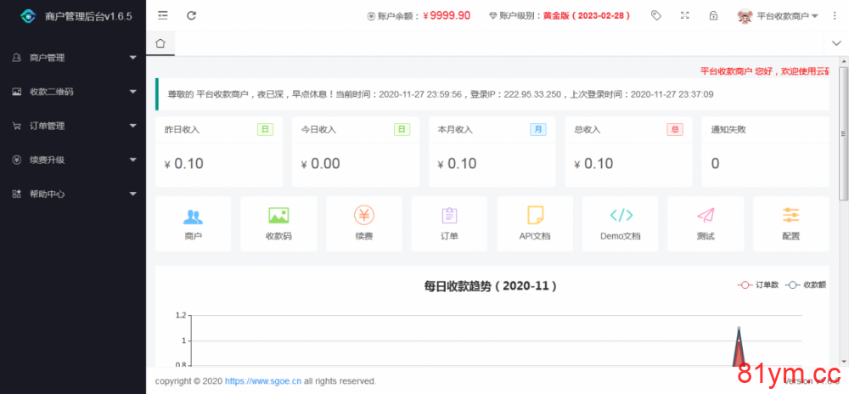Open the 订单 shortcut tile
The image size is (849, 394).
(449, 223)
